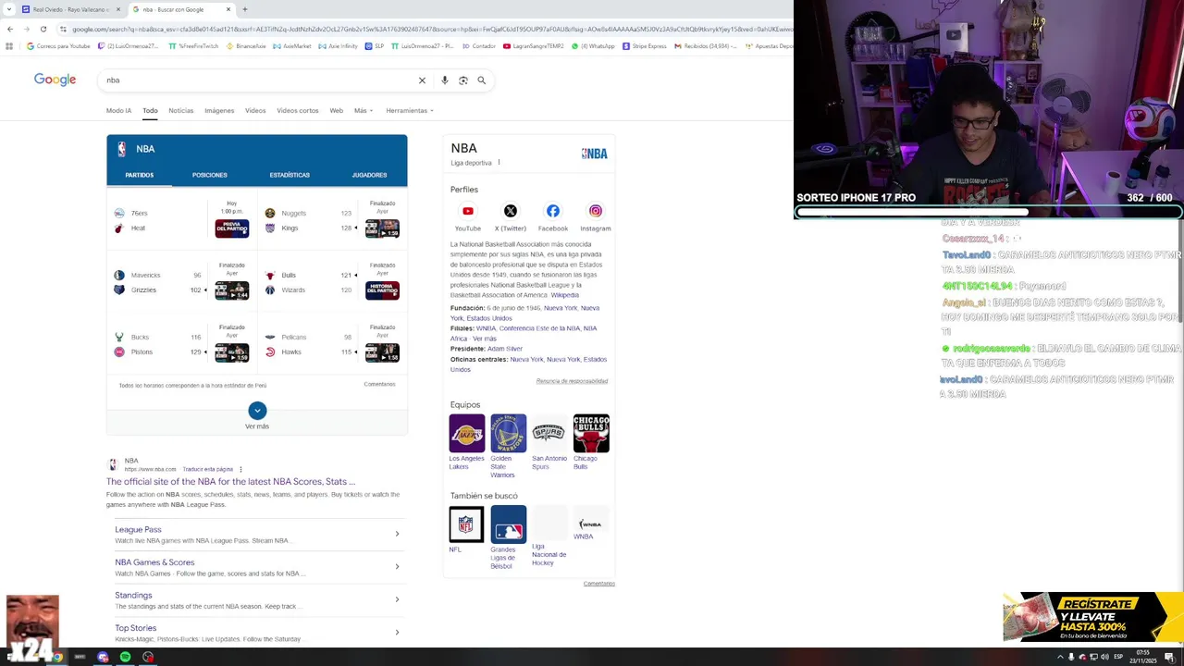
Task: Open Correos para Youtube bookmark
Action: [x=58, y=45]
